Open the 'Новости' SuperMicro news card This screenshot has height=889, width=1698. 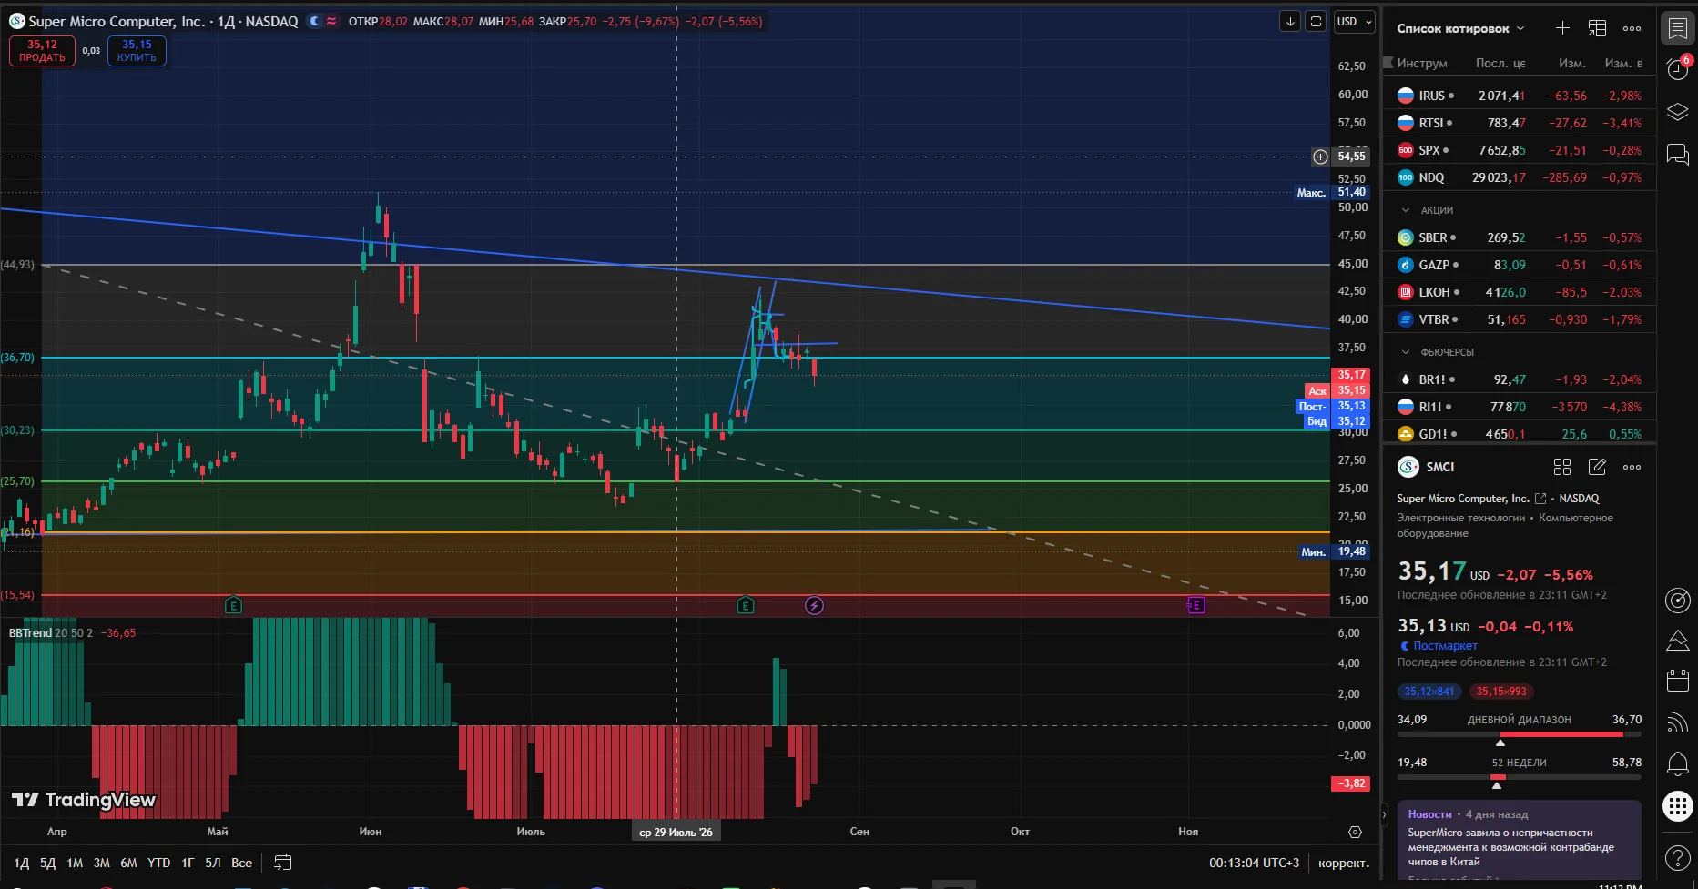click(1519, 840)
